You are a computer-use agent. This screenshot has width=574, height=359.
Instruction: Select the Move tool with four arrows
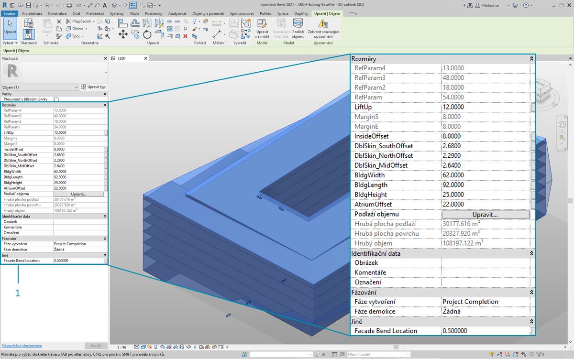coord(123,34)
